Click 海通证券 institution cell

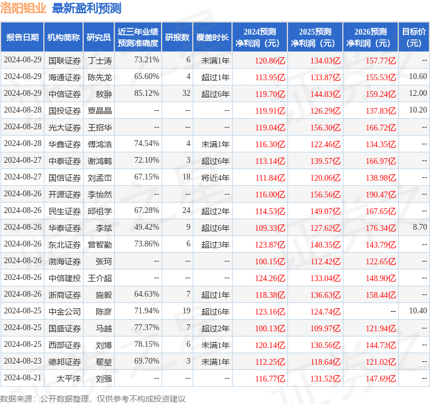pos(65,77)
